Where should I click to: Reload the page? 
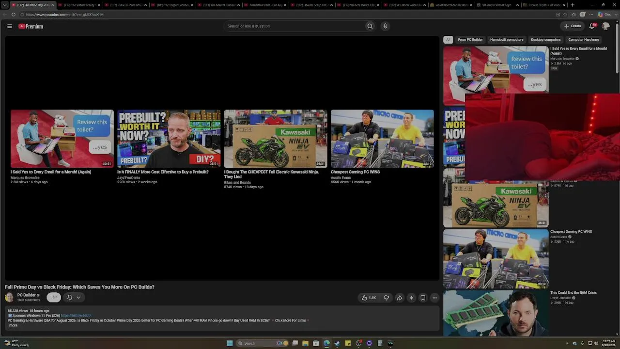[x=13, y=15]
